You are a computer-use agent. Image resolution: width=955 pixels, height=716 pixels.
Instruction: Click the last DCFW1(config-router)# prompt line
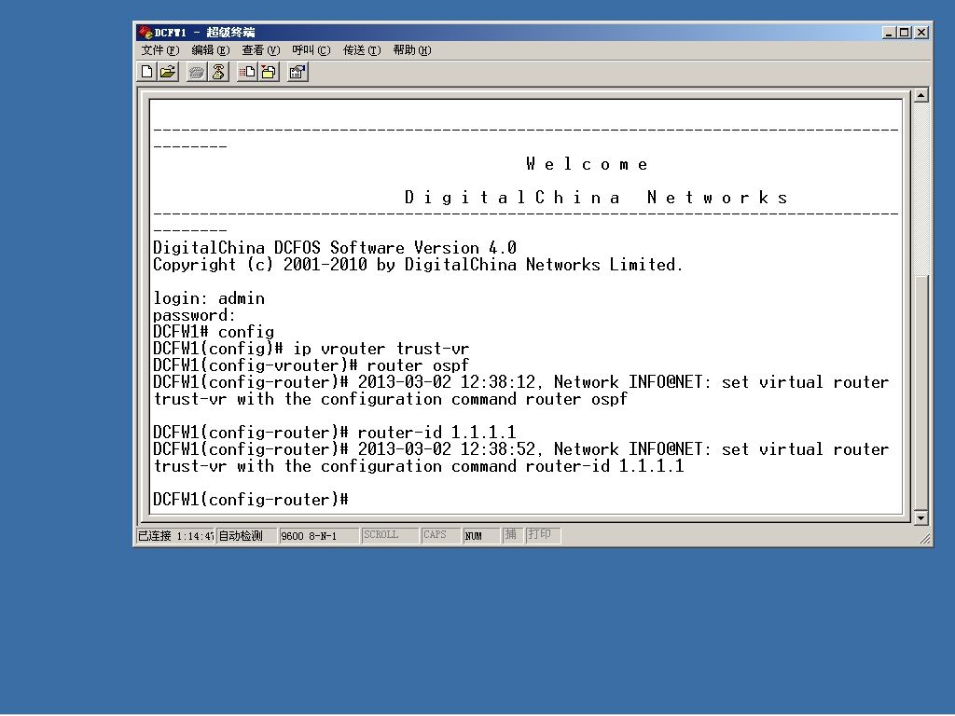(x=250, y=500)
